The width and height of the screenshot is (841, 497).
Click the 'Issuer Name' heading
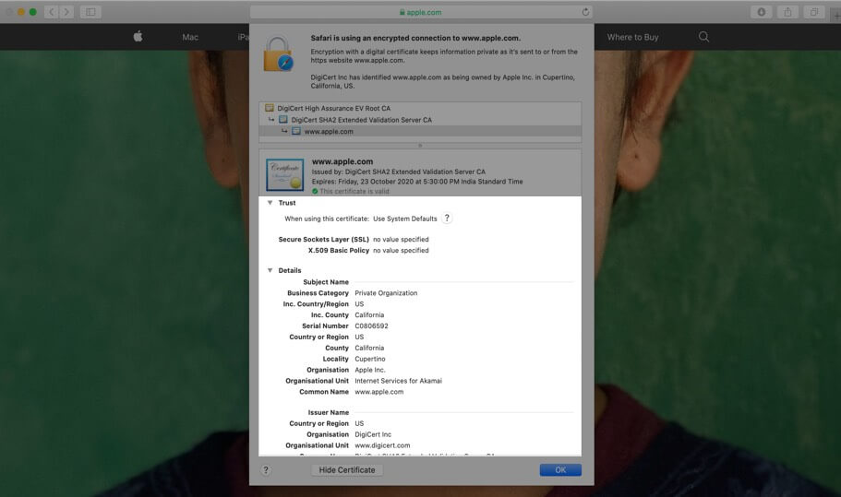329,412
